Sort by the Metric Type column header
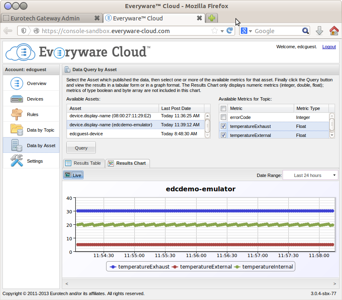Screen dimensions: 342x300 [311, 108]
